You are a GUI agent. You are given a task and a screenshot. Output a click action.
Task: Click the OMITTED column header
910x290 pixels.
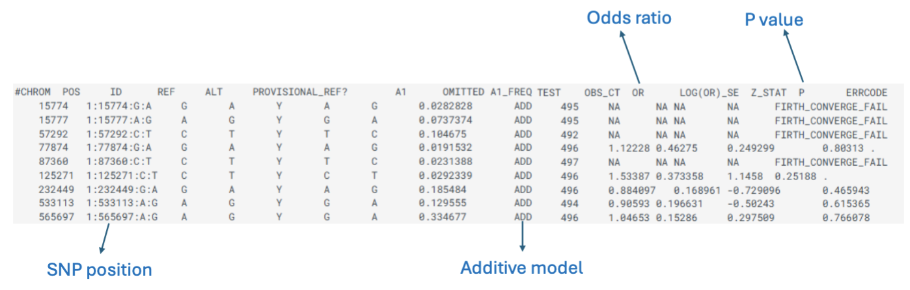(463, 92)
